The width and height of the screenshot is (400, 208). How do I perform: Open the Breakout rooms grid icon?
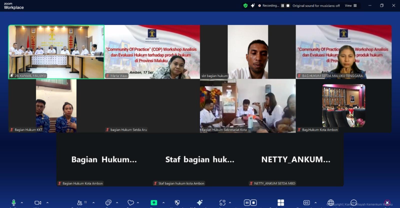[x=281, y=203]
